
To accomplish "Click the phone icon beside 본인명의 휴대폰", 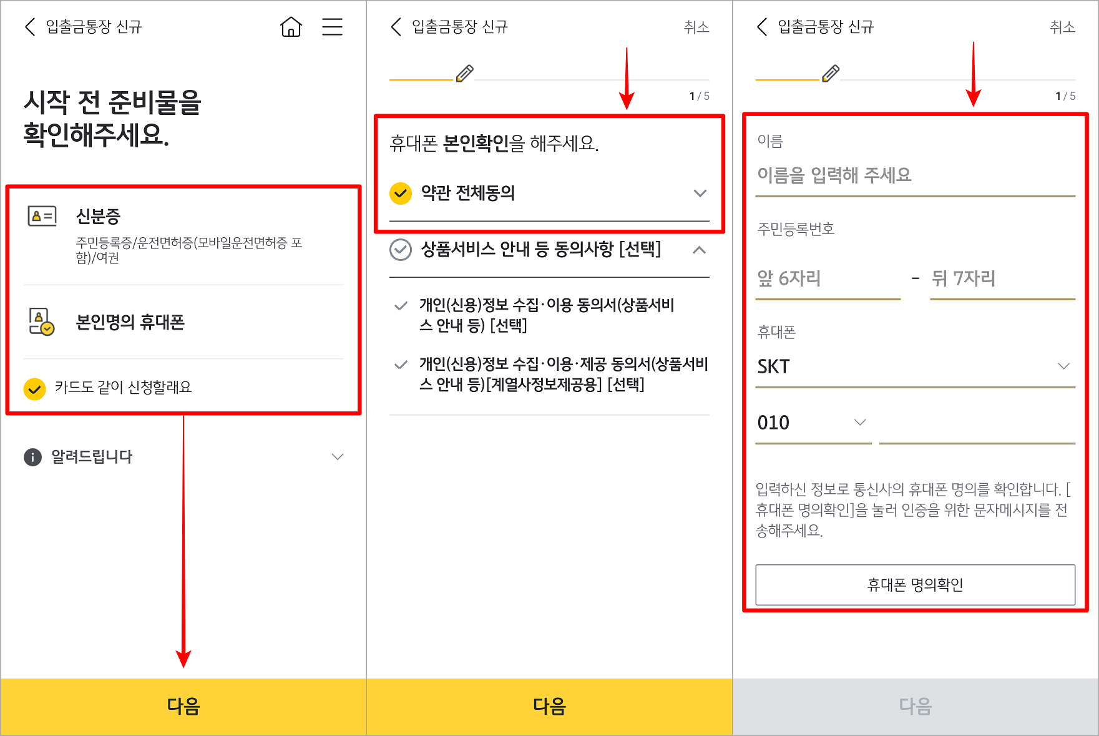I will pos(41,322).
